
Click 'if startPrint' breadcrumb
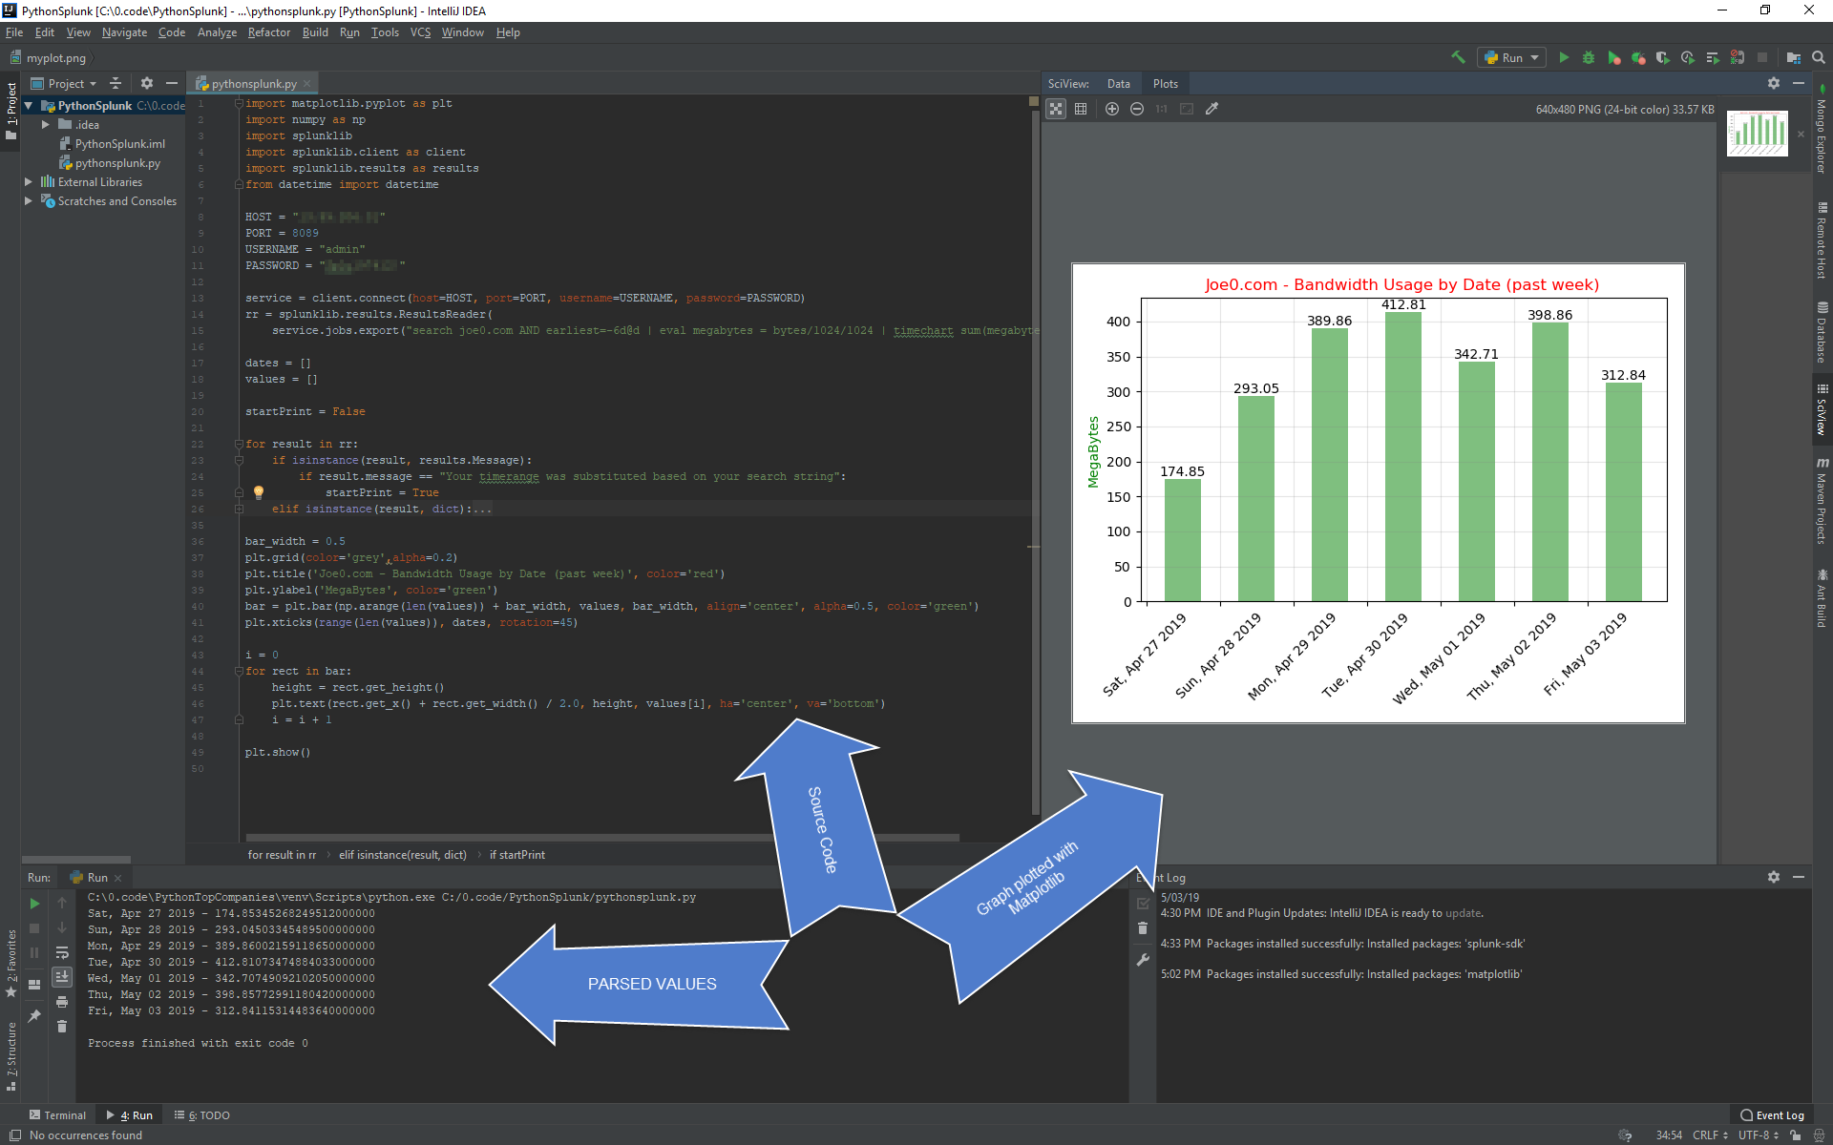click(517, 855)
